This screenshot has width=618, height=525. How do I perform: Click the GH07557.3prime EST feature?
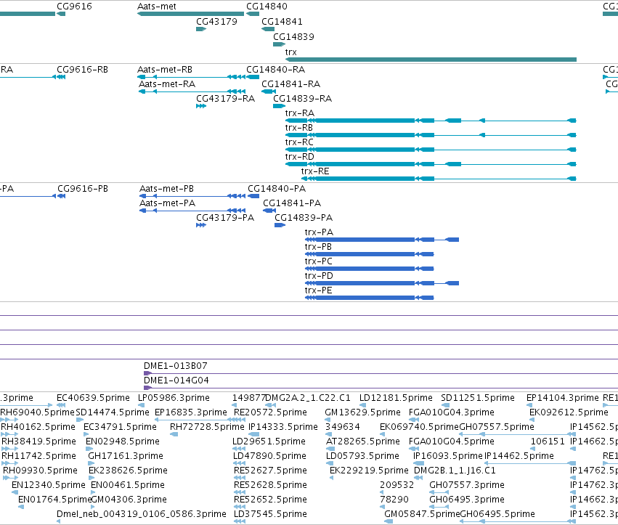(439, 492)
